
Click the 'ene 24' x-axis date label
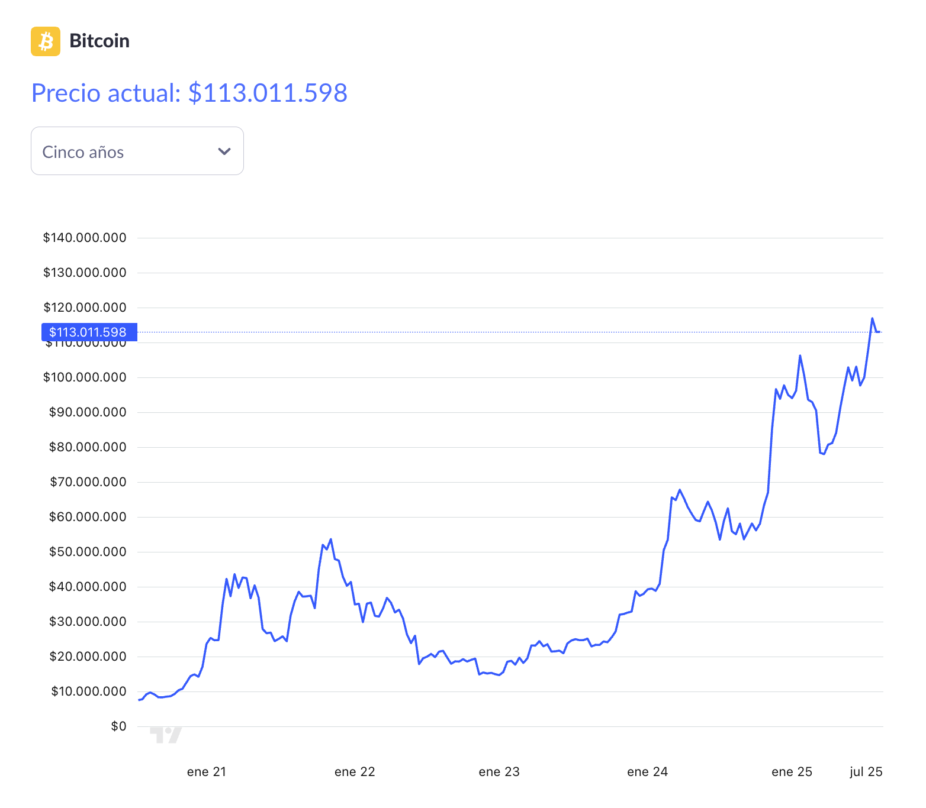coord(647,772)
